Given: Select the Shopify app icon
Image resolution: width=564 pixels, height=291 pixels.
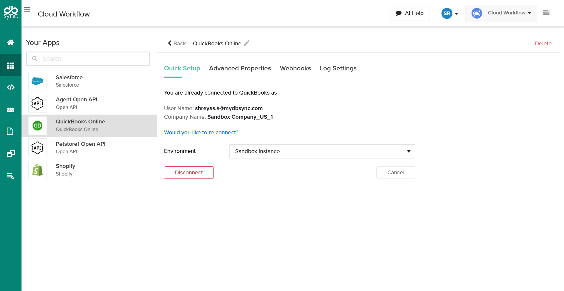Looking at the screenshot, I should (37, 170).
